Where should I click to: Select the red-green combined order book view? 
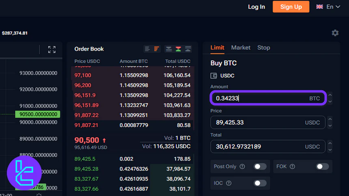[178, 49]
